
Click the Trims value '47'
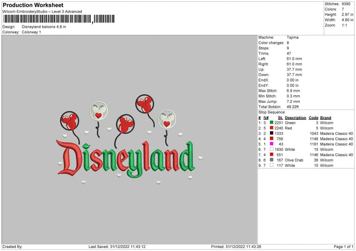[288, 53]
